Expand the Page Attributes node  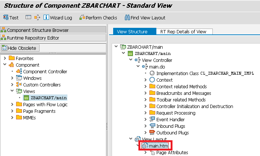[145, 152]
